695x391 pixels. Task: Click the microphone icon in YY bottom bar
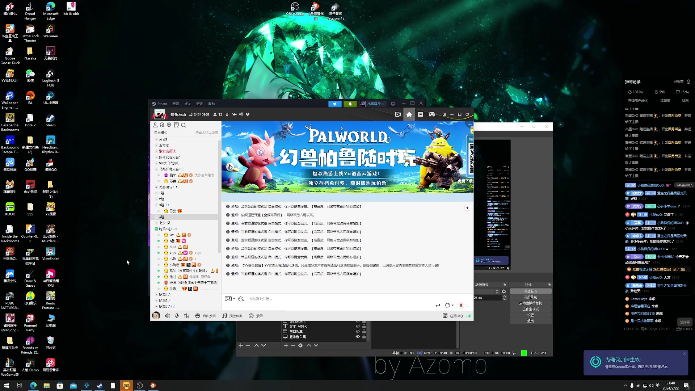point(177,316)
